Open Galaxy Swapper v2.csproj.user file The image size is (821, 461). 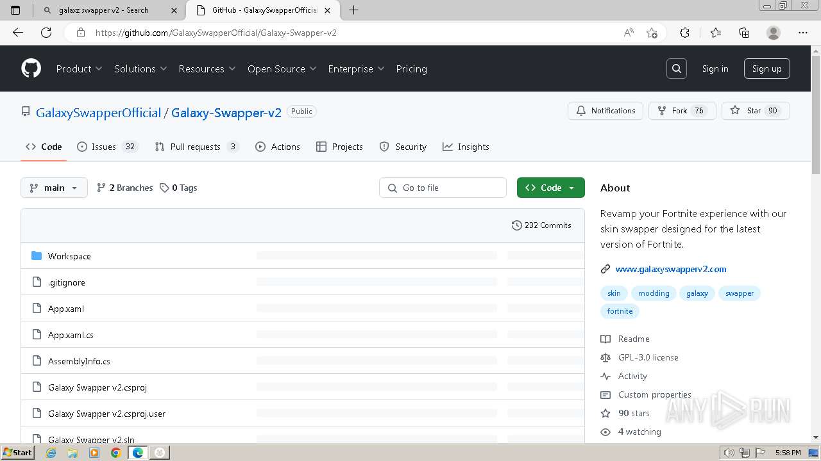tap(106, 414)
